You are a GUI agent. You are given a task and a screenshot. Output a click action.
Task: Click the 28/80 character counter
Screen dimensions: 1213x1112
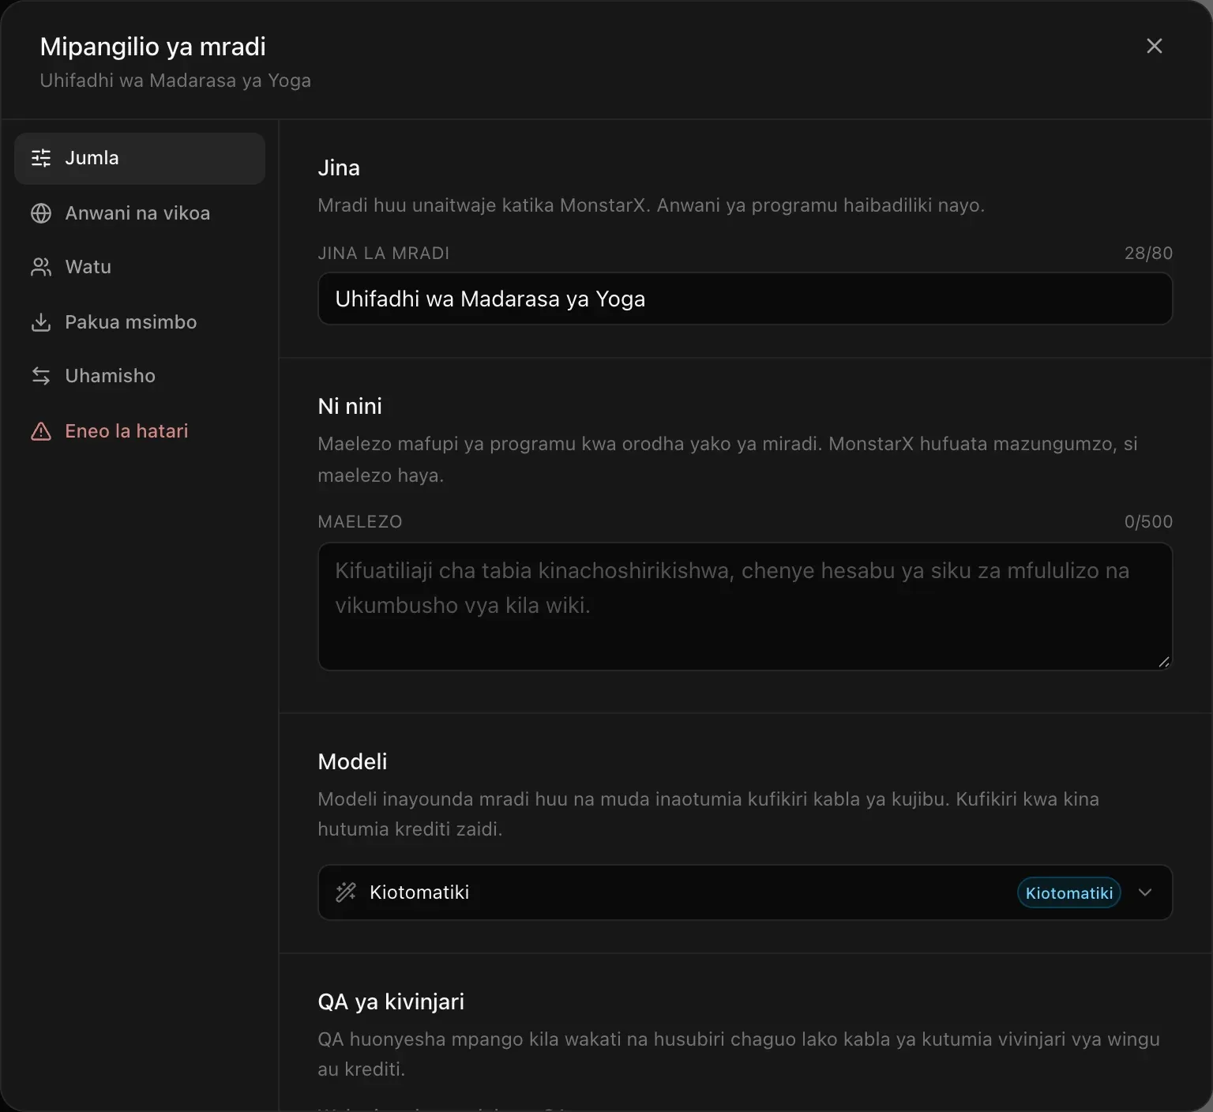pos(1148,254)
